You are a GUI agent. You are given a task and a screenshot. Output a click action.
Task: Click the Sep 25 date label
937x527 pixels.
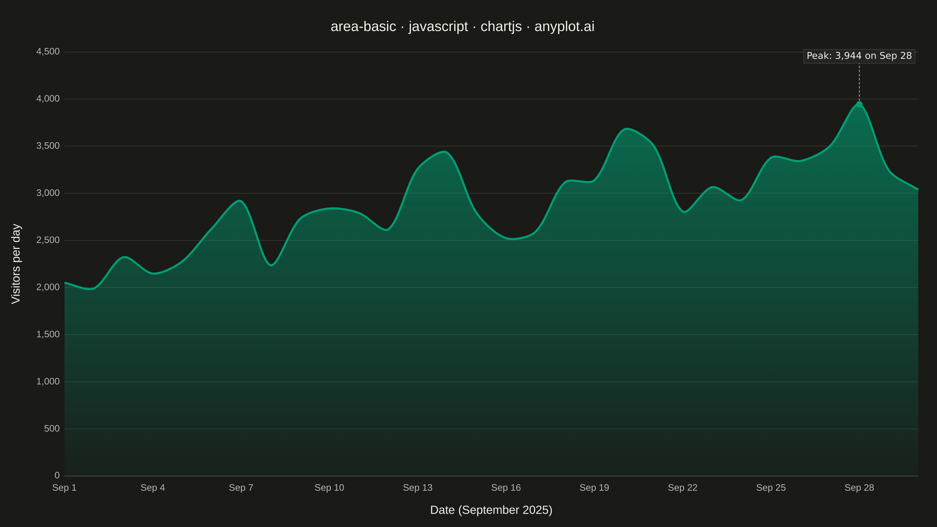pos(771,488)
